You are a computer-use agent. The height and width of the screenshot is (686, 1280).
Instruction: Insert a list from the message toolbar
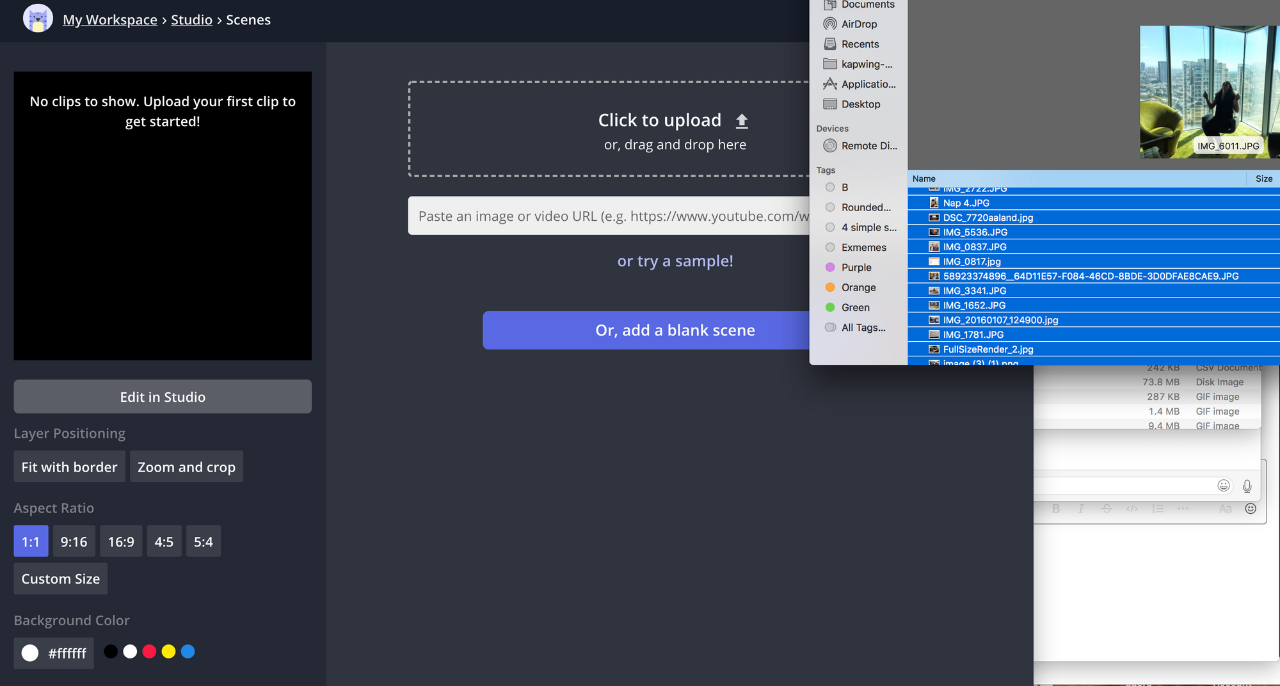(x=1158, y=509)
